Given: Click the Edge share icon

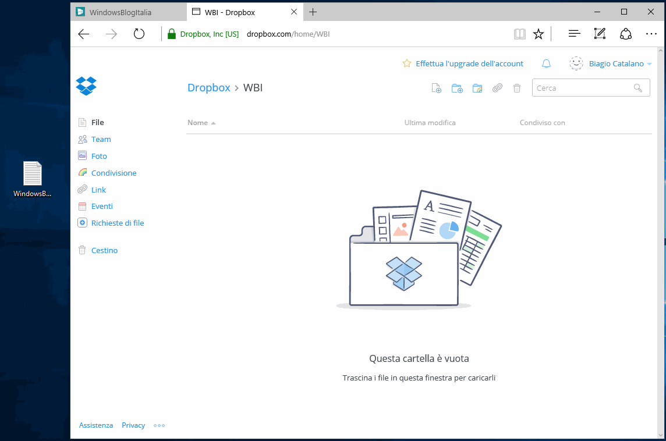Looking at the screenshot, I should [626, 34].
